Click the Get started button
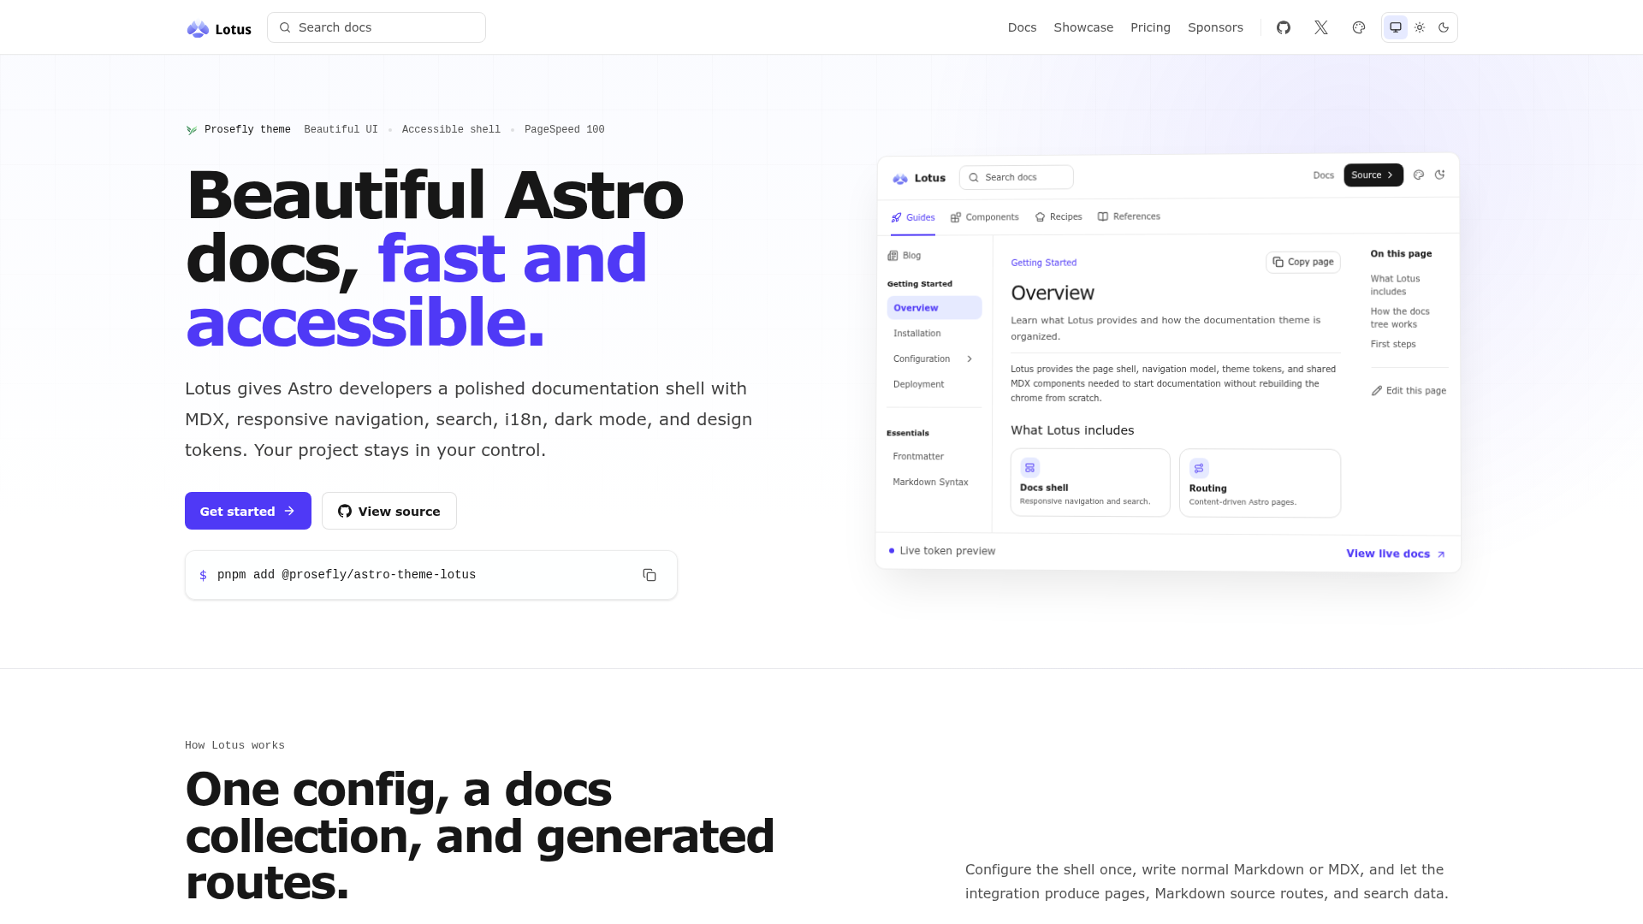 pyautogui.click(x=248, y=511)
